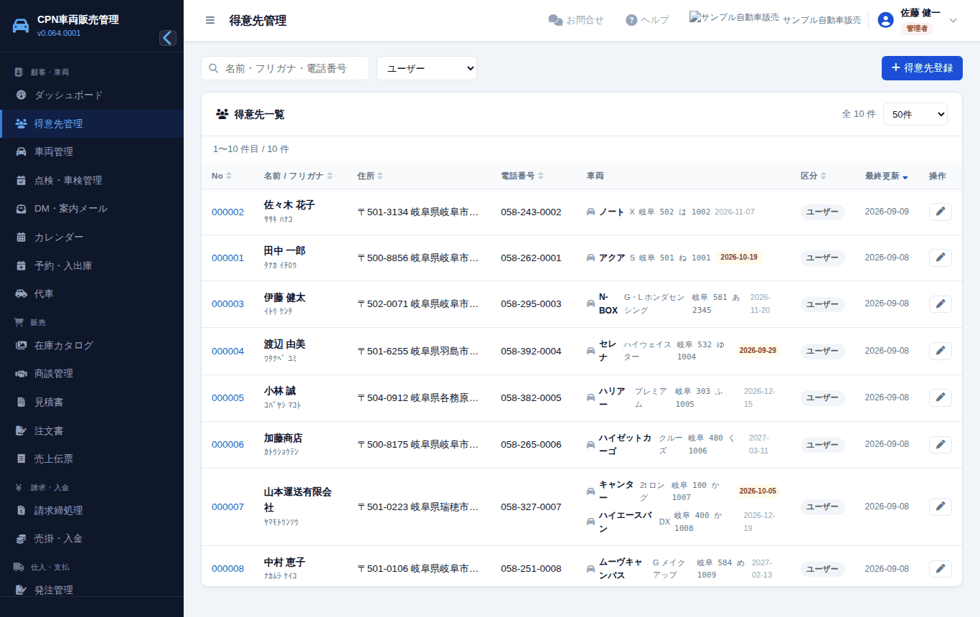Click edit pencil for 佐々木 花子
This screenshot has width=980, height=617.
[x=941, y=212]
